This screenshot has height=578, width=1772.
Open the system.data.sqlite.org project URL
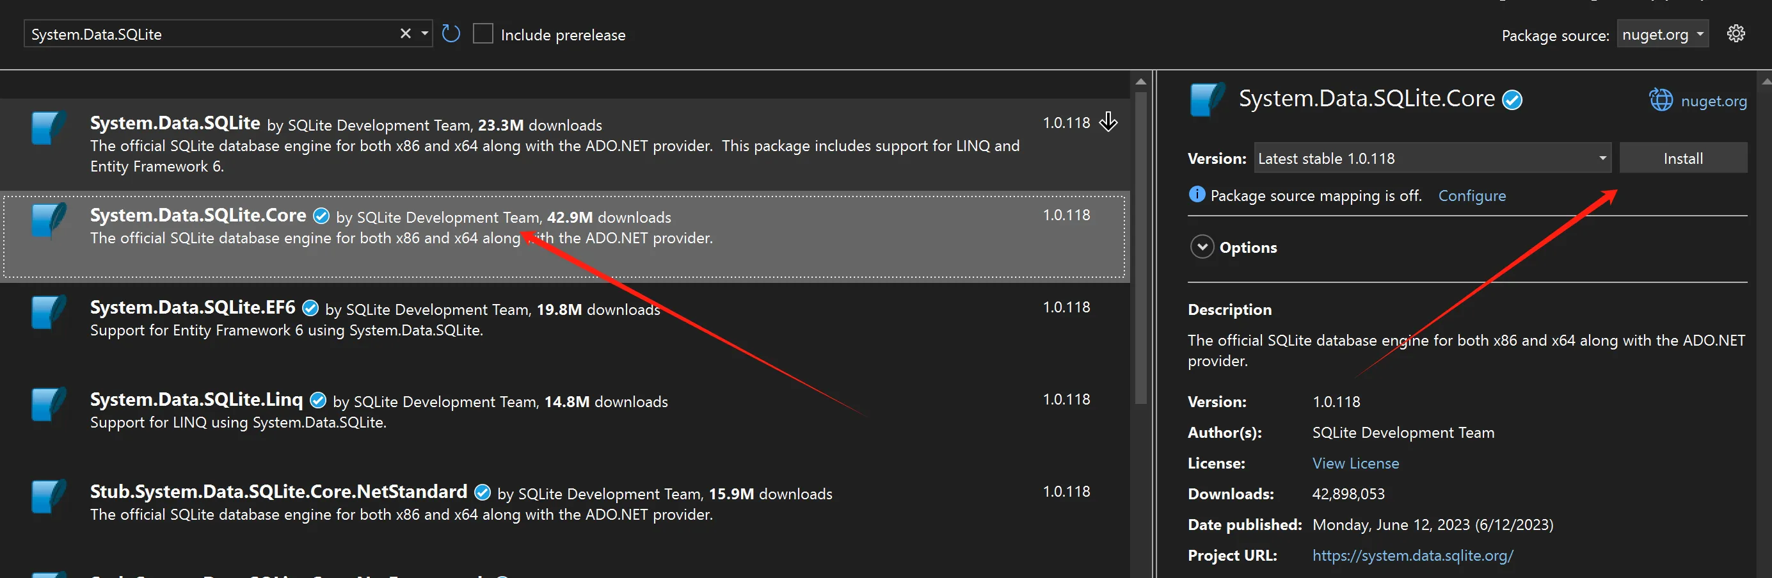(1412, 556)
